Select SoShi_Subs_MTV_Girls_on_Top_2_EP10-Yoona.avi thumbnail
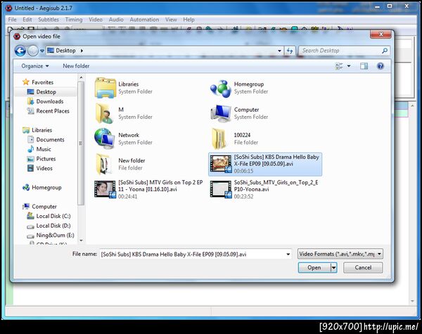The image size is (422, 334). tap(221, 189)
